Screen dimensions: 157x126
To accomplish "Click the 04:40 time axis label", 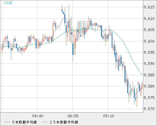I will click(x=38, y=116).
